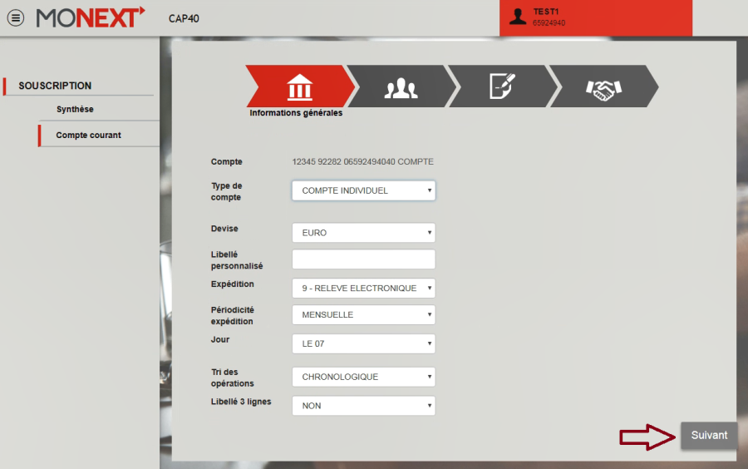Go to the people group step icon

400,86
